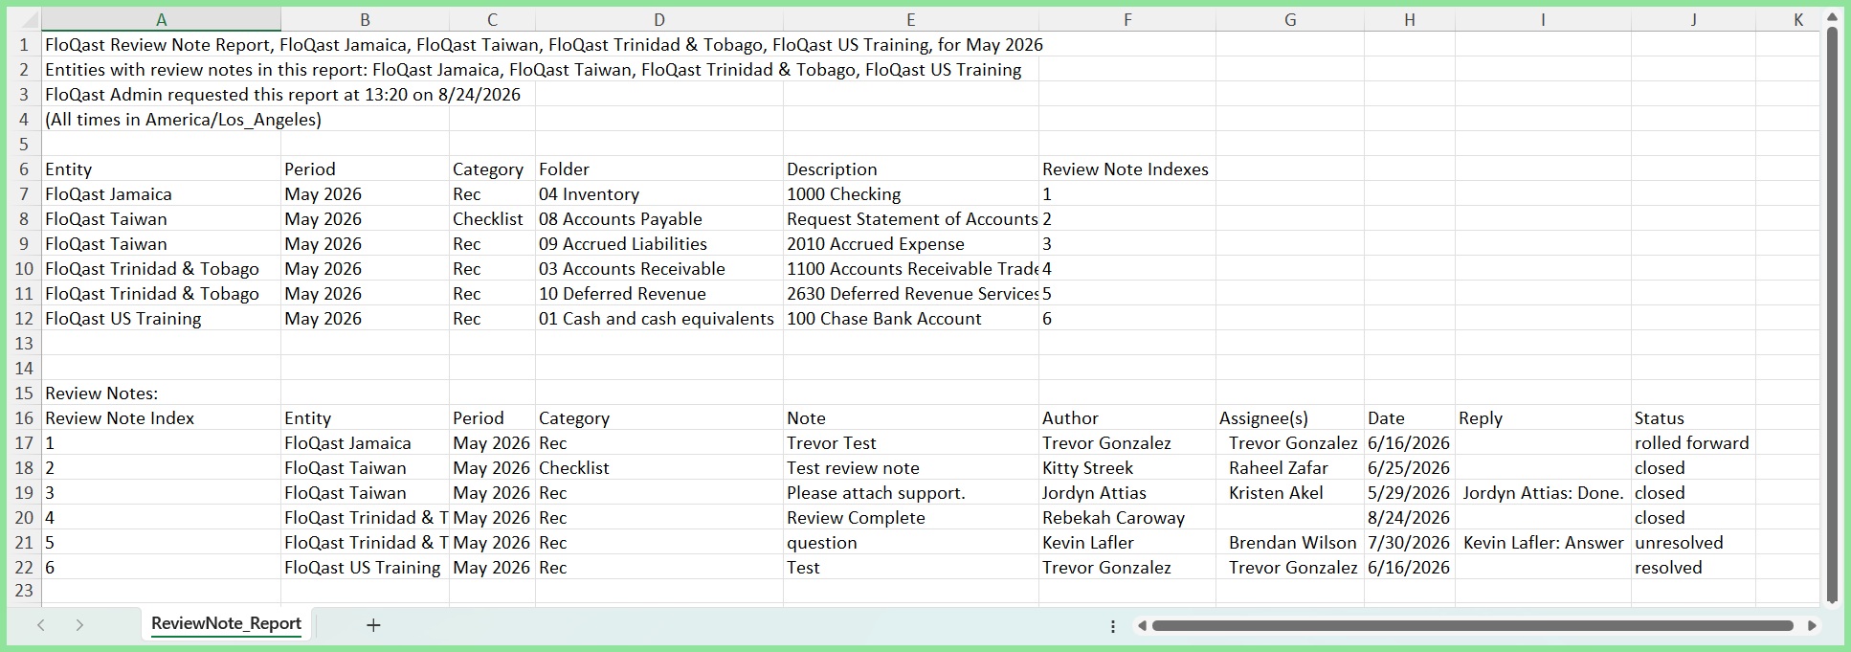Select assignee 'Raheel Zafar' cell
The width and height of the screenshot is (1851, 652).
pyautogui.click(x=1289, y=468)
